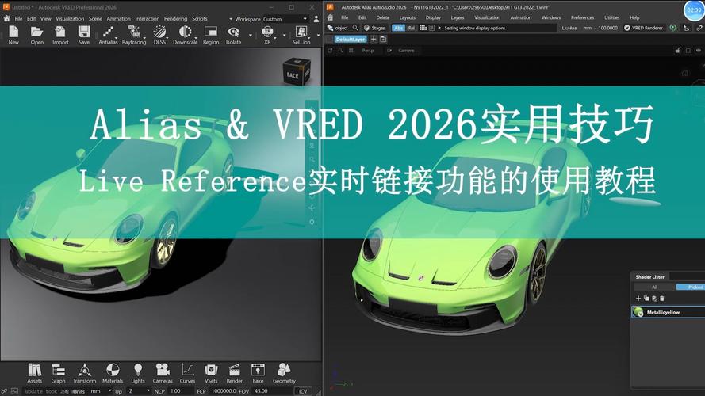This screenshot has width=705, height=396.
Task: Click the XR icon in VRED toolbar
Action: tap(267, 35)
